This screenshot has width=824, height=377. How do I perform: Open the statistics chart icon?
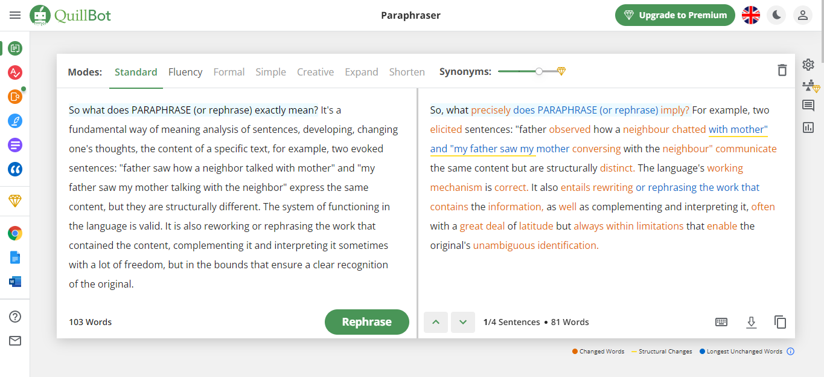[x=808, y=127]
